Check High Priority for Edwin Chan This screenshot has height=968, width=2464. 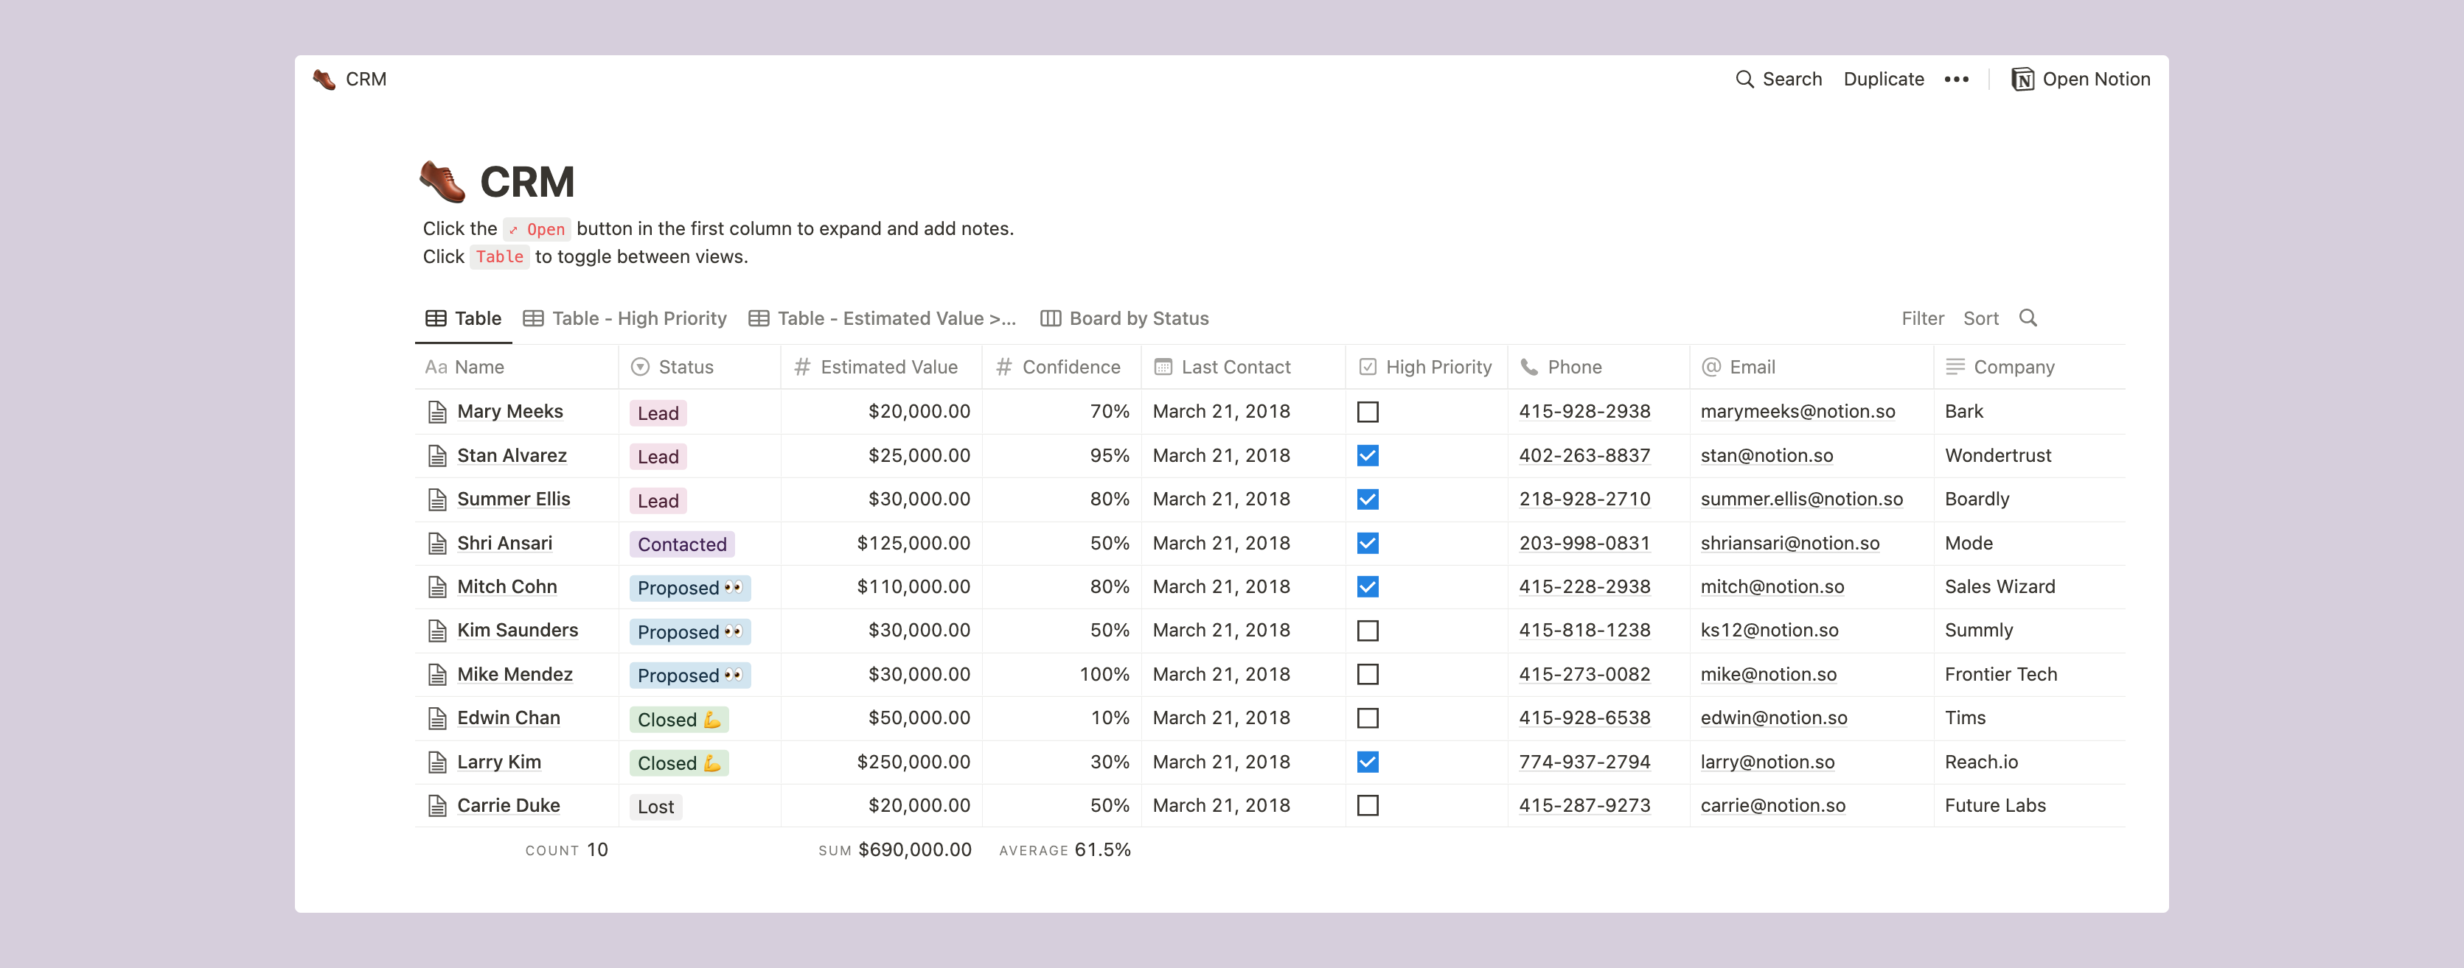pos(1368,718)
